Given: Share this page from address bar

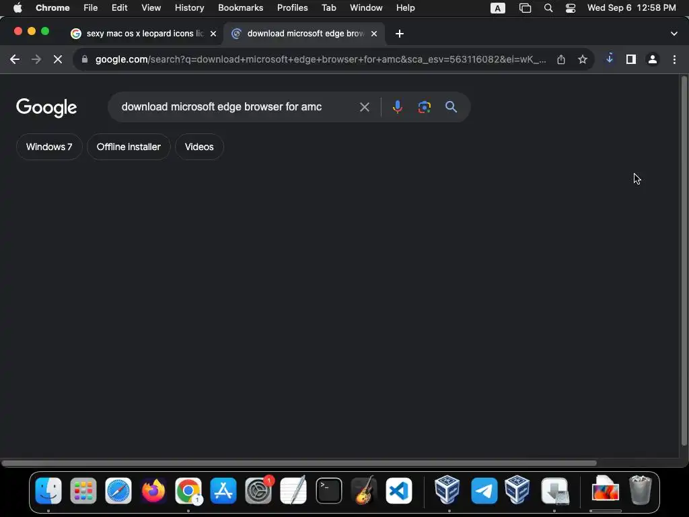Looking at the screenshot, I should [561, 59].
